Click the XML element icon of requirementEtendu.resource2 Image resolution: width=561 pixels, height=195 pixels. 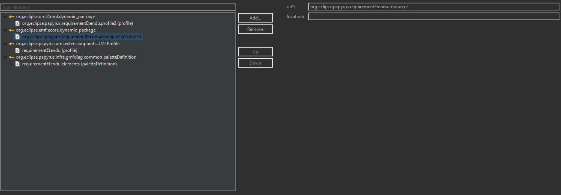(17, 37)
